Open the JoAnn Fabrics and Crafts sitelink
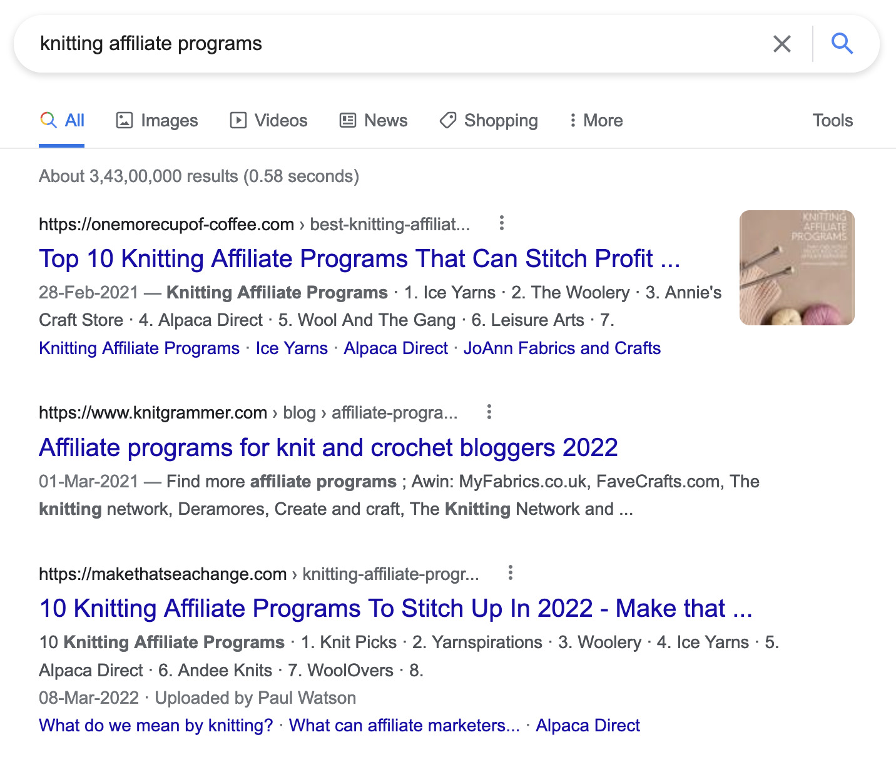The width and height of the screenshot is (896, 767). [x=563, y=348]
